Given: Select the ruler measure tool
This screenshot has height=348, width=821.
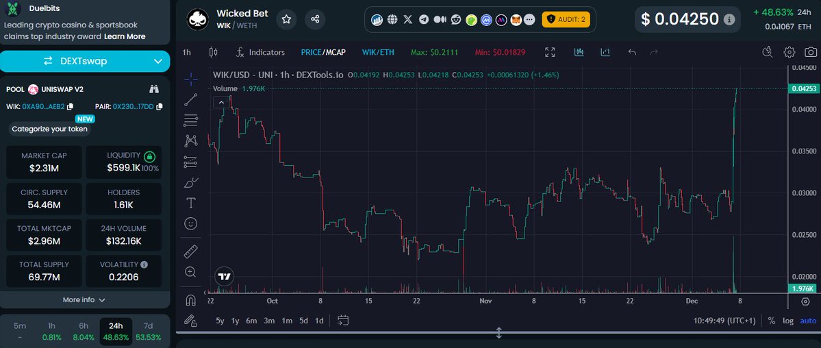Looking at the screenshot, I should pyautogui.click(x=191, y=251).
